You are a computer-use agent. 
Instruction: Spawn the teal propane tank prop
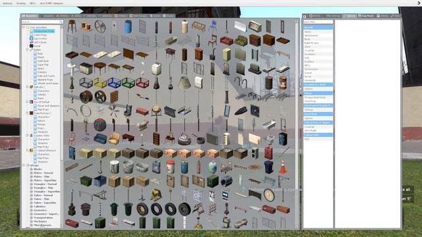212,167
